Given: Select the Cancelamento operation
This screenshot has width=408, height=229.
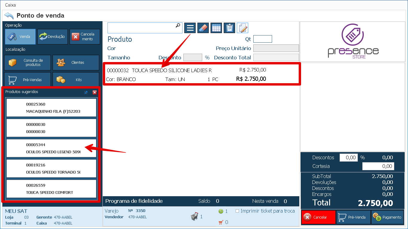Looking at the screenshot, I should coord(85,37).
